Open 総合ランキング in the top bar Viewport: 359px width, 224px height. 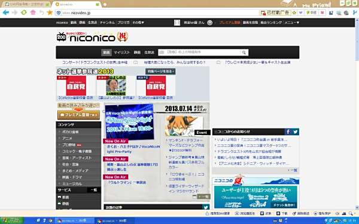pyautogui.click(x=271, y=23)
